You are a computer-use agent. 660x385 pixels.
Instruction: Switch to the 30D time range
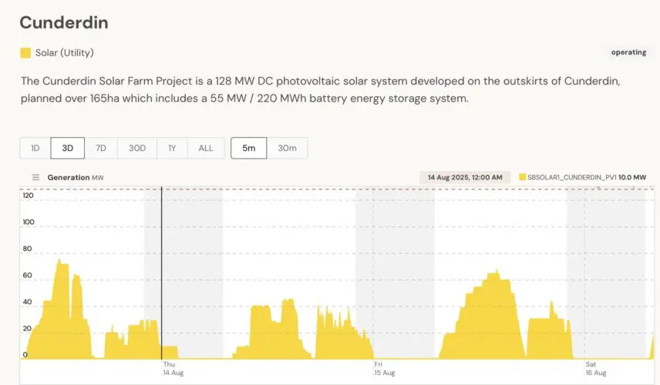pos(137,148)
